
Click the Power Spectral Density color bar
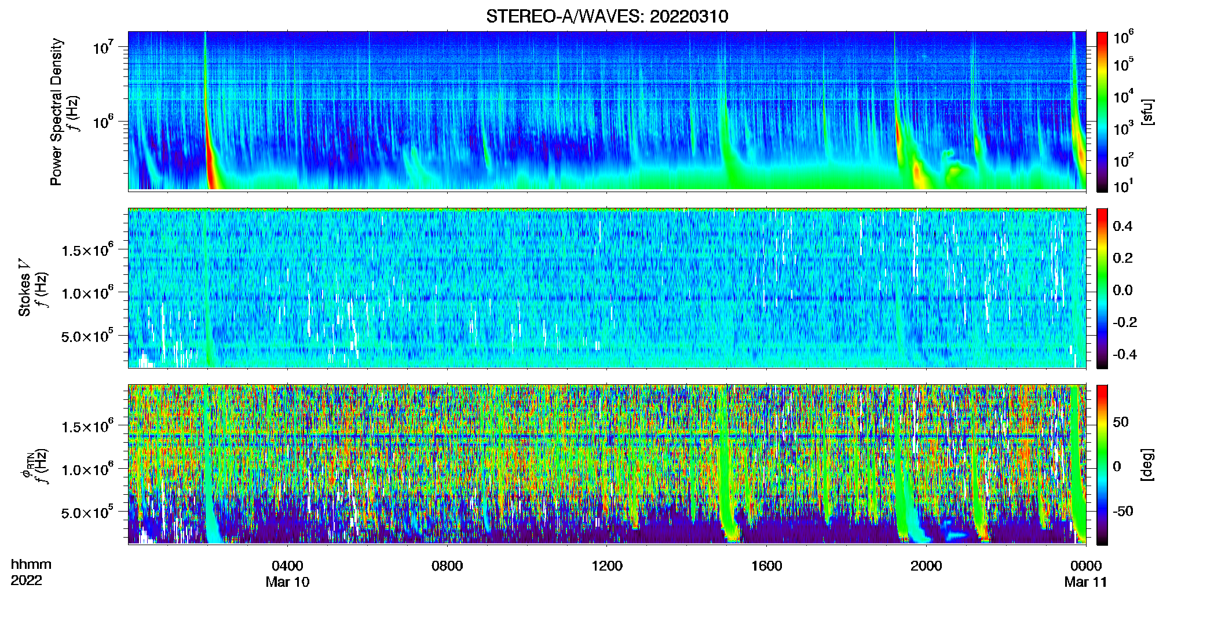[x=1102, y=111]
